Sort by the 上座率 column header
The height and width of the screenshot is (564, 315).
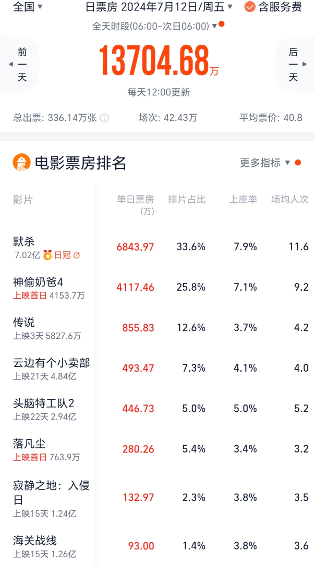point(243,200)
